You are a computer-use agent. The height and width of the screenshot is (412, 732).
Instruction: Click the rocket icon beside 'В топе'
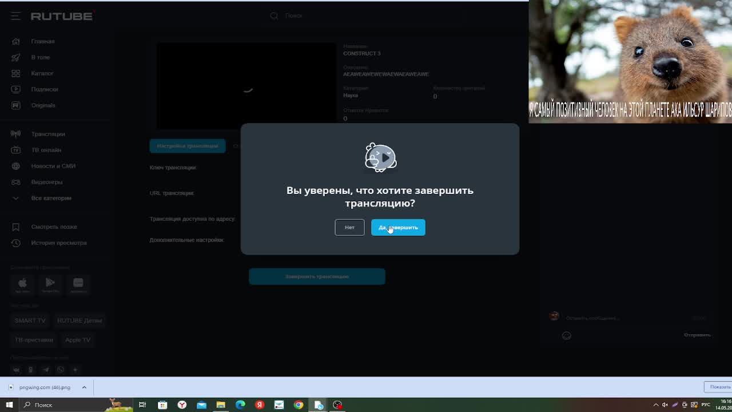[x=16, y=57]
